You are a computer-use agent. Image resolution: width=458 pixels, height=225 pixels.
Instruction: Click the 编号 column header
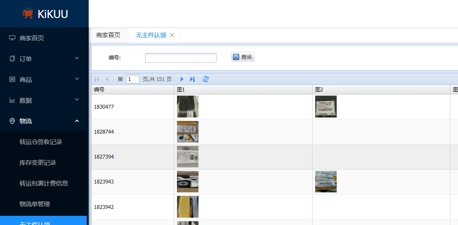(132, 90)
